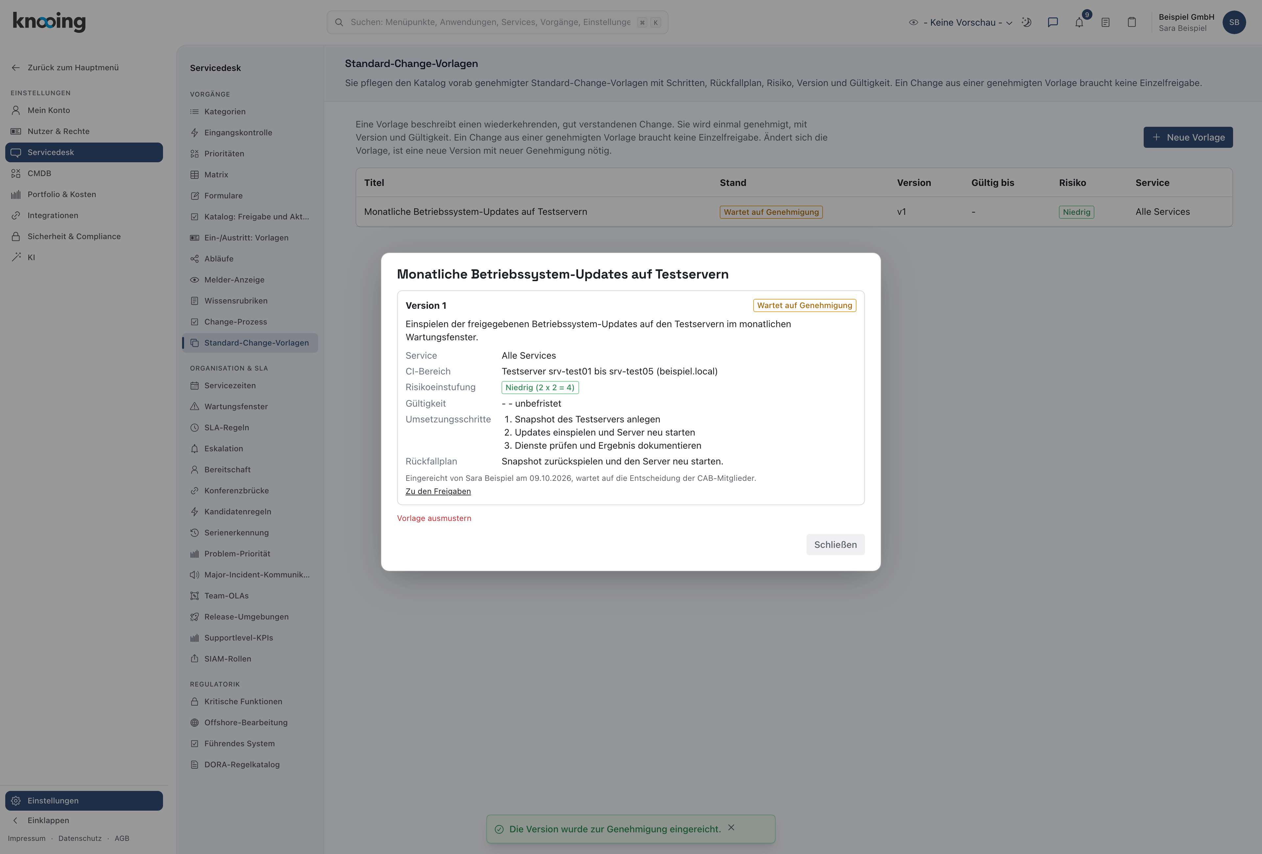Image resolution: width=1262 pixels, height=854 pixels.
Task: Click the knooing logo
Action: tap(49, 22)
